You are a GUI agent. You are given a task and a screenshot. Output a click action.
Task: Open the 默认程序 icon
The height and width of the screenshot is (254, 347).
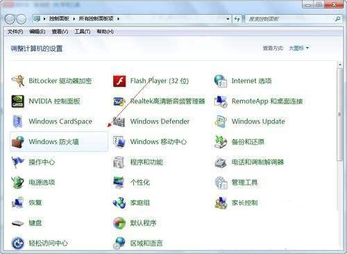tap(119, 223)
